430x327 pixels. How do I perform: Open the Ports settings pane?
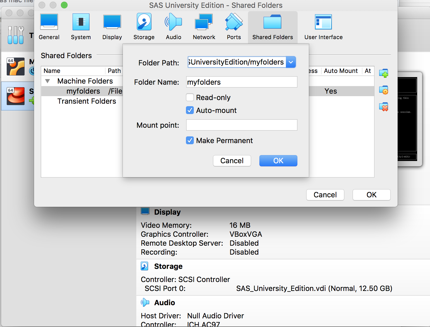pyautogui.click(x=234, y=27)
